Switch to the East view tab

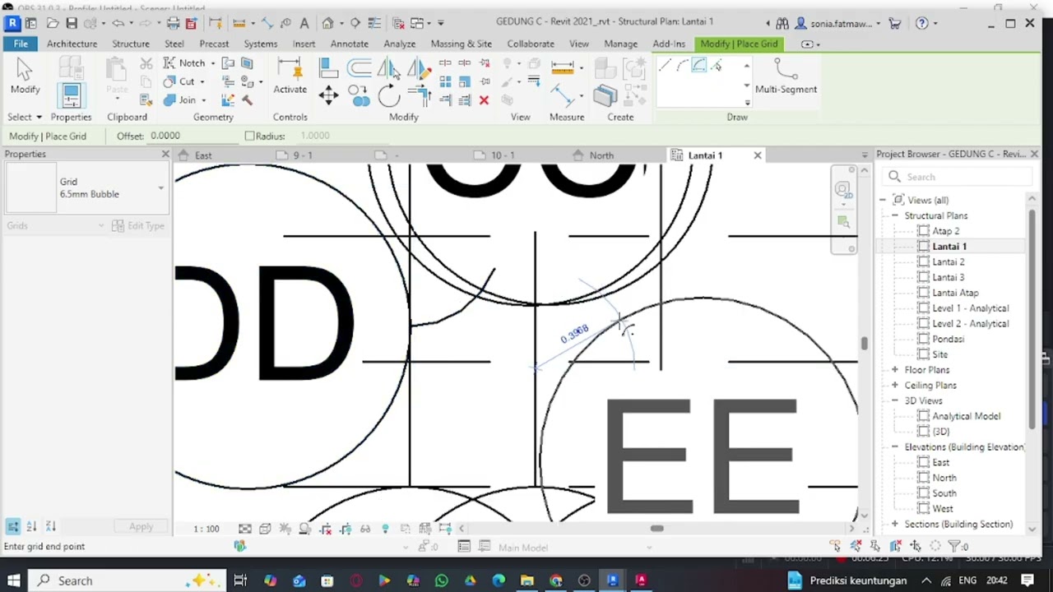coord(203,155)
